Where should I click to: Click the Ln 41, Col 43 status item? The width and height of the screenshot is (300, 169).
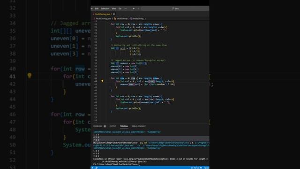point(196,168)
